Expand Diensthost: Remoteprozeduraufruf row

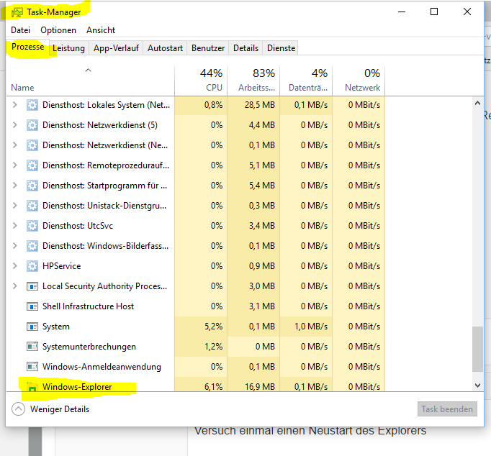coord(14,165)
